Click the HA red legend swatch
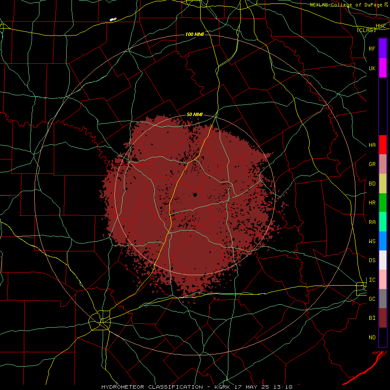Image resolution: width=390 pixels, height=390 pixels. (383, 145)
